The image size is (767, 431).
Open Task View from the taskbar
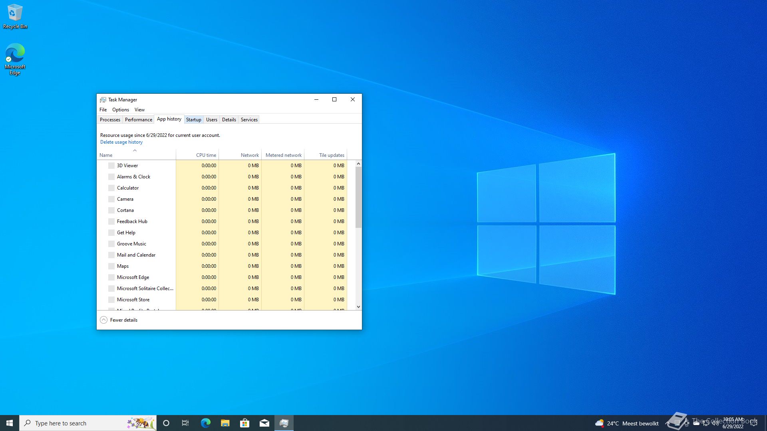185,423
